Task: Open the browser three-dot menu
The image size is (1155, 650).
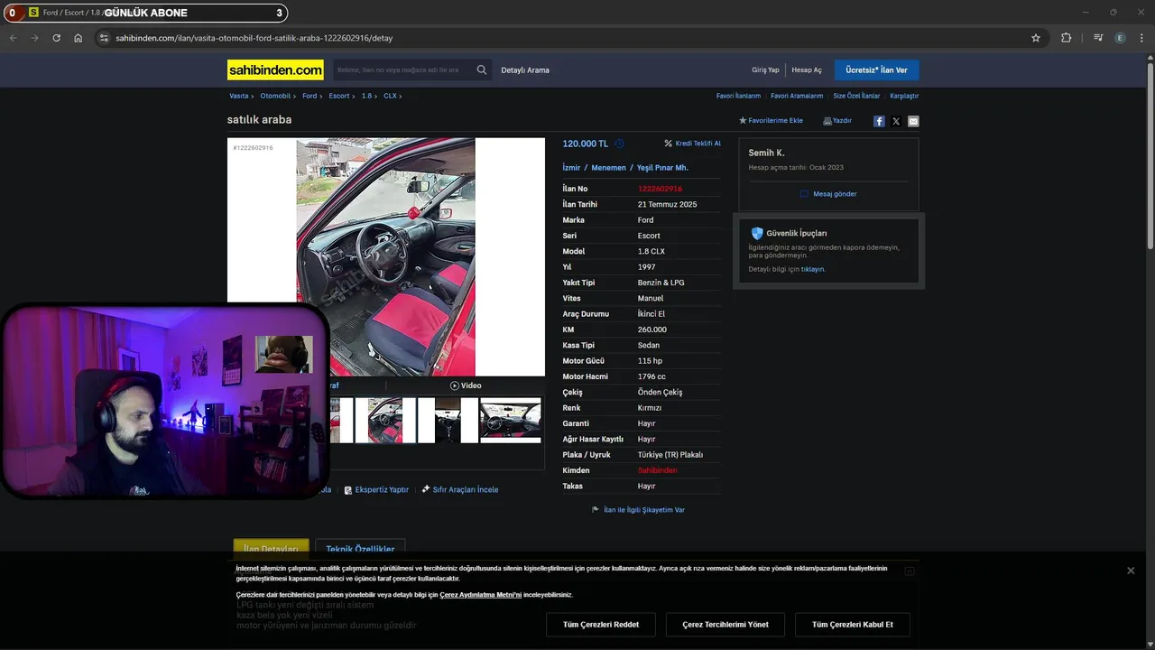Action: coord(1141,38)
